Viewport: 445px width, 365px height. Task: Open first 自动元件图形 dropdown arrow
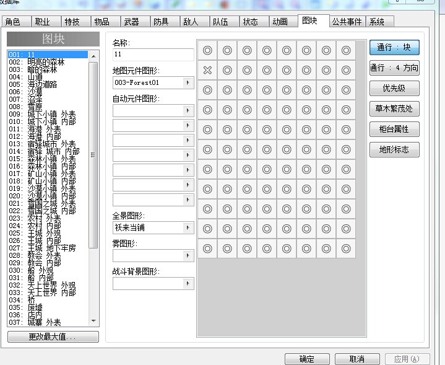(x=188, y=110)
